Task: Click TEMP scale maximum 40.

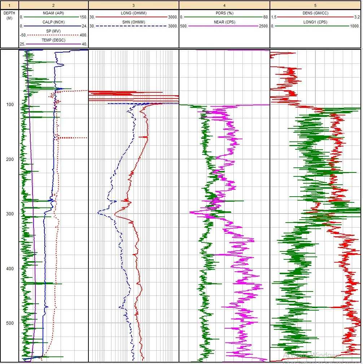Action: point(84,44)
